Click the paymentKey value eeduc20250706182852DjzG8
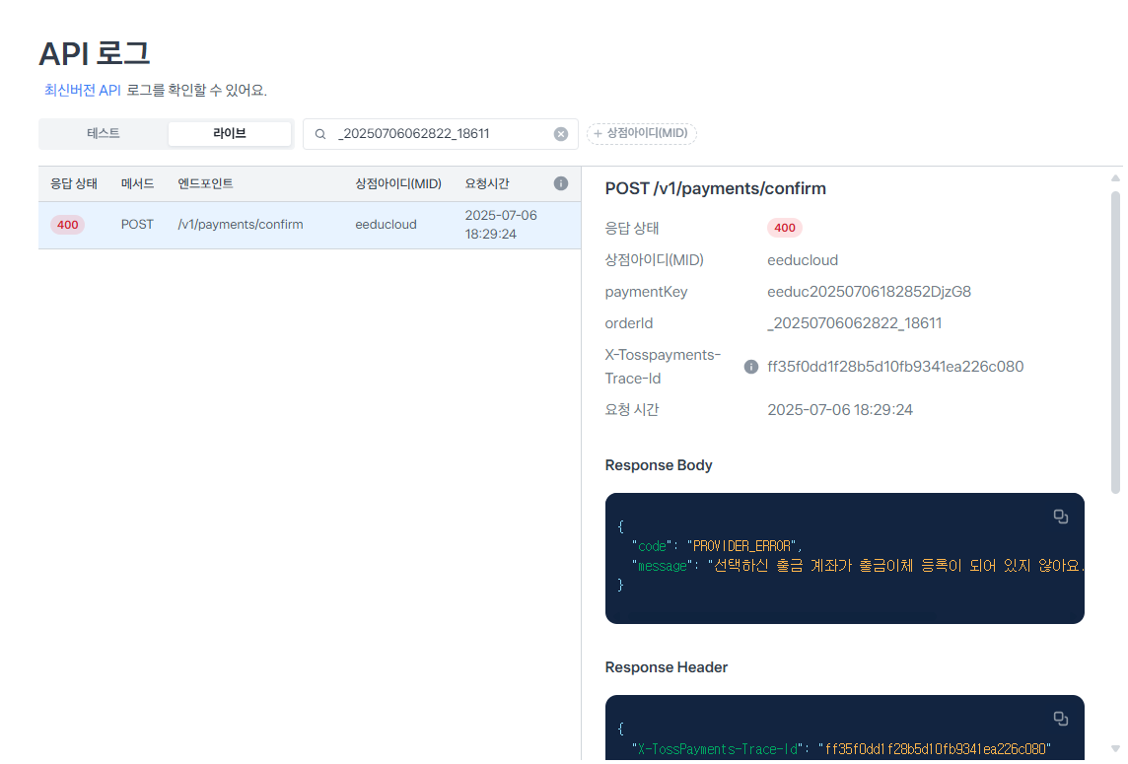The height and width of the screenshot is (764, 1128). pyautogui.click(x=869, y=292)
